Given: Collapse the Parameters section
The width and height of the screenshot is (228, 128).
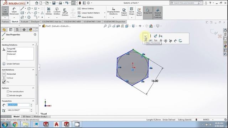Looking at the screenshot, I should click(x=33, y=101).
